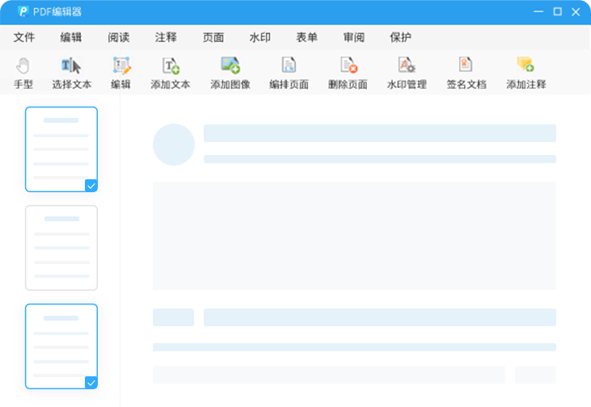591x407 pixels.
Task: Minimize the PDF编辑器 window
Action: (538, 11)
